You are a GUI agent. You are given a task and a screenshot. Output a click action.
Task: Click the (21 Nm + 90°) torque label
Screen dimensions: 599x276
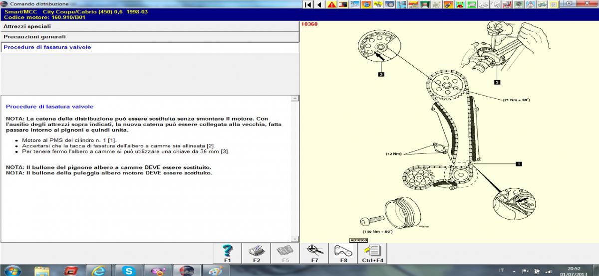pyautogui.click(x=516, y=100)
